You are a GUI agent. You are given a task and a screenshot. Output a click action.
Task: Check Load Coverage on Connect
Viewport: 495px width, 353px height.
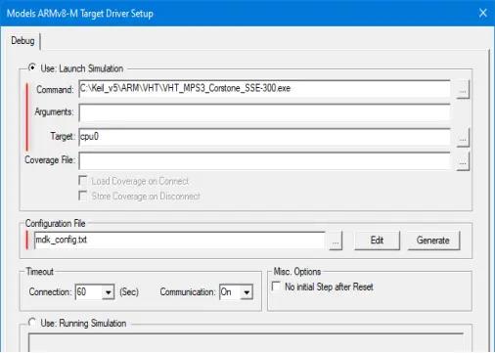[x=83, y=180]
